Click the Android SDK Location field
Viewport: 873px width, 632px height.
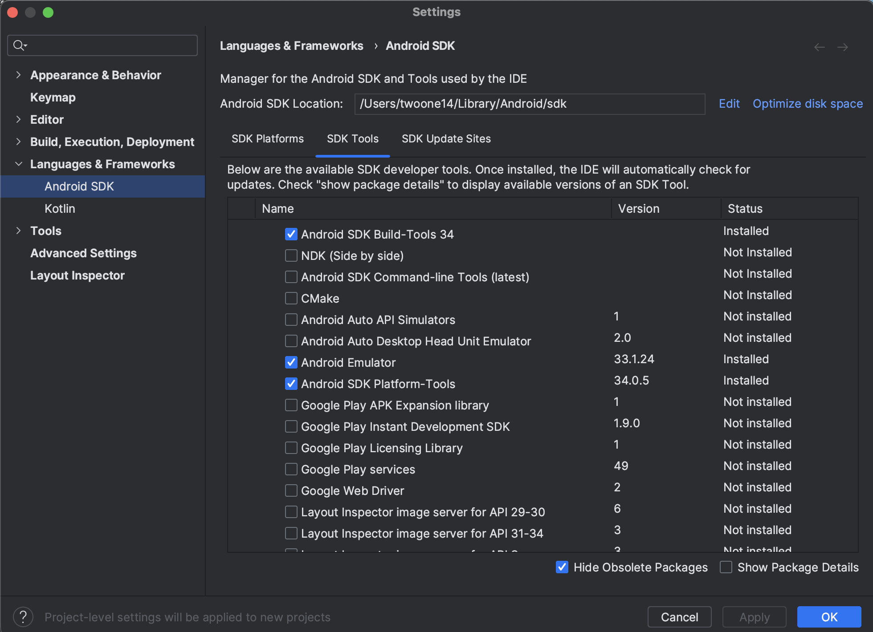pyautogui.click(x=529, y=104)
